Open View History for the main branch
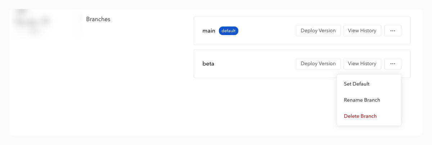The height and width of the screenshot is (145, 432). point(362,31)
